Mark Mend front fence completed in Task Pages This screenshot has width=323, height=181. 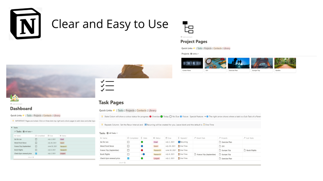tap(128, 146)
